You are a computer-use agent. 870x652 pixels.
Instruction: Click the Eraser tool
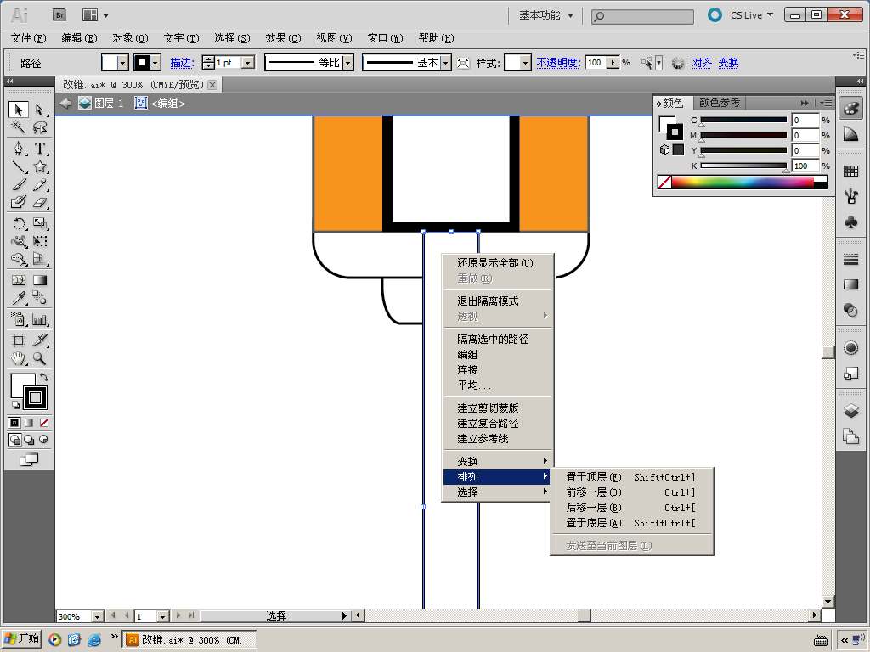(40, 203)
